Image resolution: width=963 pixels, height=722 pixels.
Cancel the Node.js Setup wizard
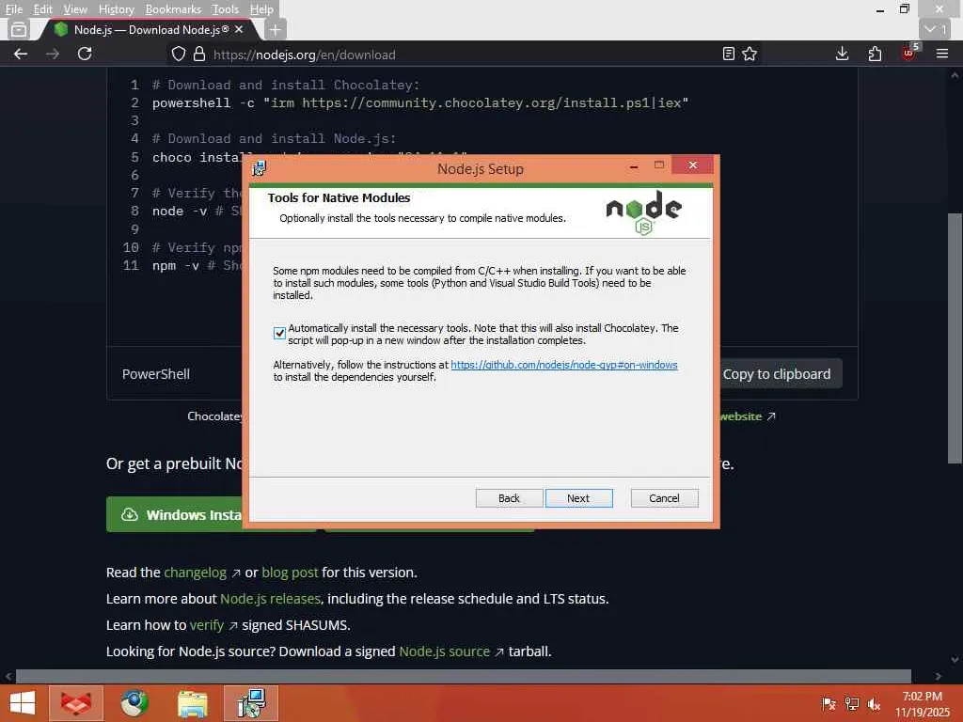tap(664, 498)
